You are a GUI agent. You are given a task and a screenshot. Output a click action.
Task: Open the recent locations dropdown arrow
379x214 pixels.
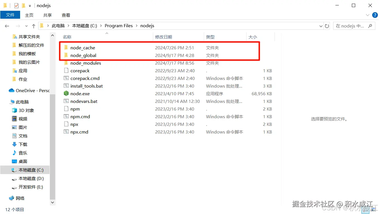(26, 26)
